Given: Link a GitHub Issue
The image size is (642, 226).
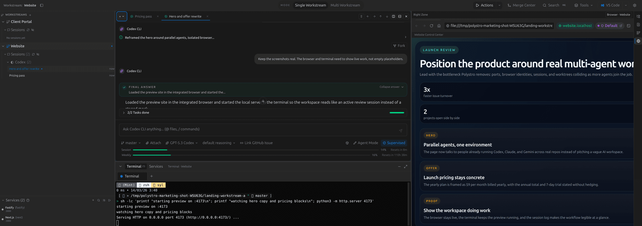Looking at the screenshot, I should [x=256, y=143].
